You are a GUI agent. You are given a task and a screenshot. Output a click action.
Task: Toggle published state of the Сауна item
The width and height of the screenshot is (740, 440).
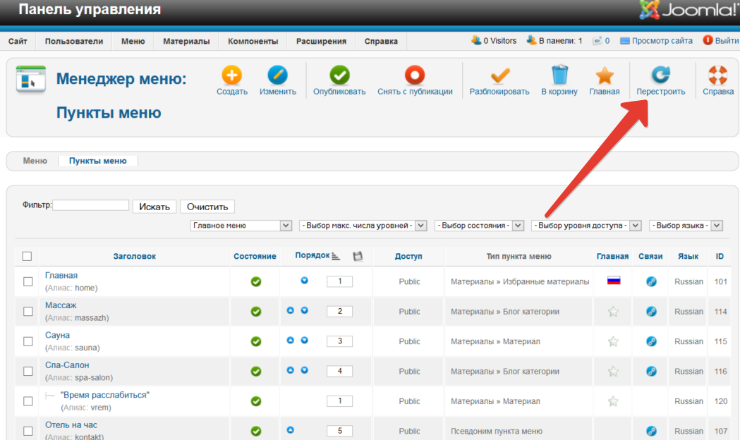256,341
